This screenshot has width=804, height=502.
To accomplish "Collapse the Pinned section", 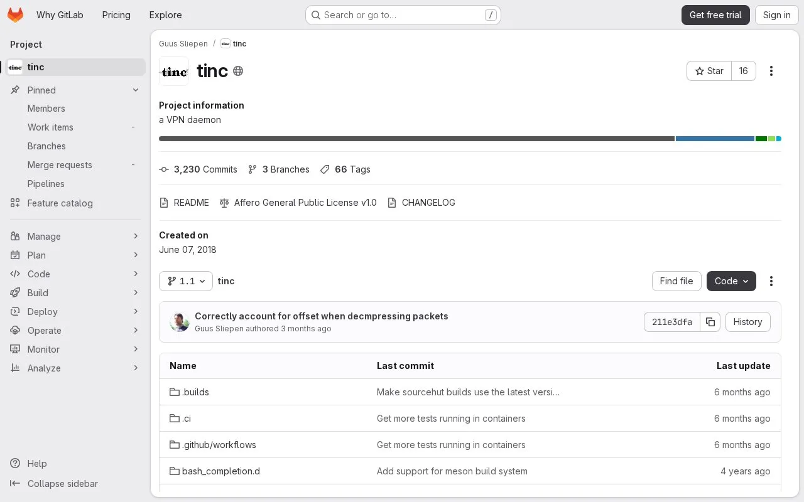I will (75, 90).
